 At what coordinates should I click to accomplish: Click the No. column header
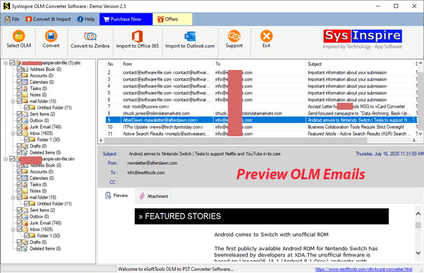click(113, 64)
